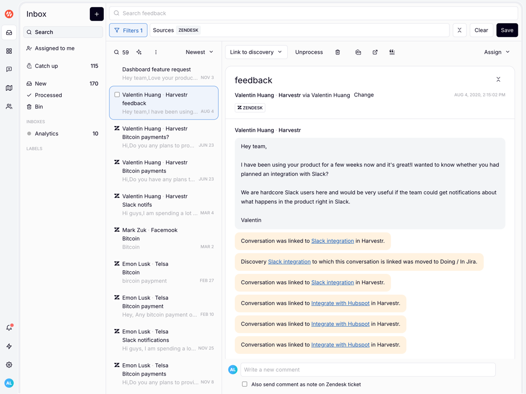
Task: Open the lightning bolt integrations icon
Action: pyautogui.click(x=9, y=346)
